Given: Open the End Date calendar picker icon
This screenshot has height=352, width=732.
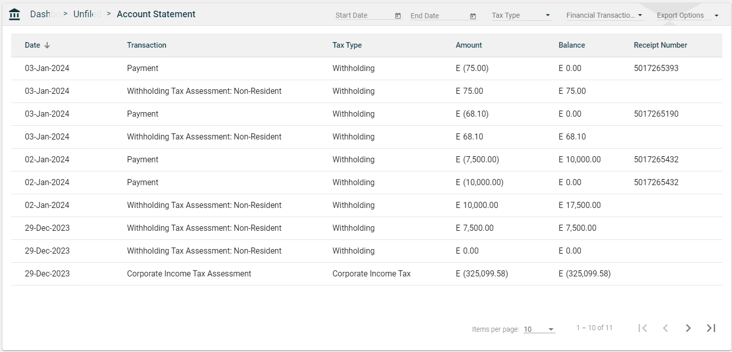Looking at the screenshot, I should tap(473, 16).
